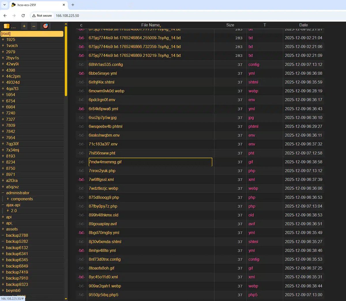Open -txt- view for 6pdclrgn0f.env
Screen dimensions: 346x301
point(81,100)
